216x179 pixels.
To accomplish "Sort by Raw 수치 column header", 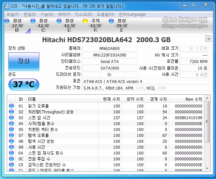I will point(186,99).
